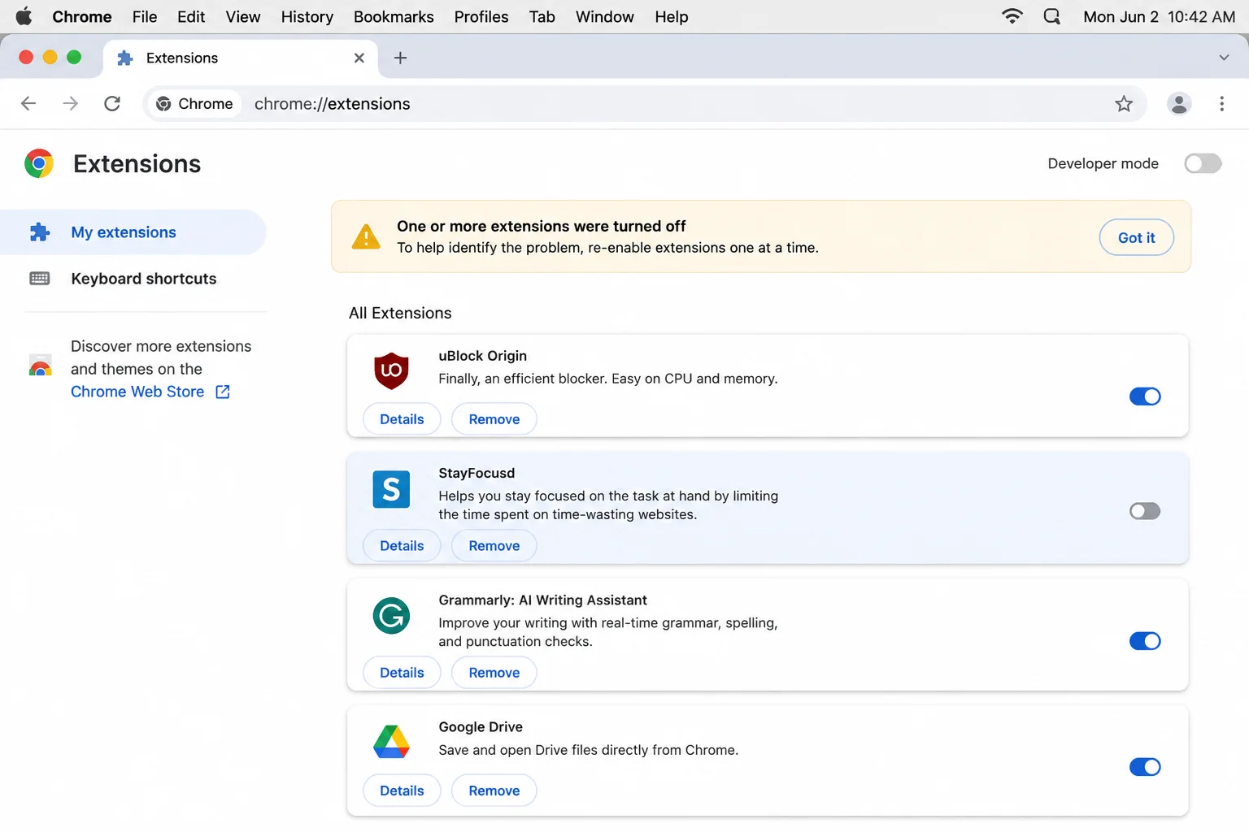Click the forward navigation arrow
1249x832 pixels.
71,103
